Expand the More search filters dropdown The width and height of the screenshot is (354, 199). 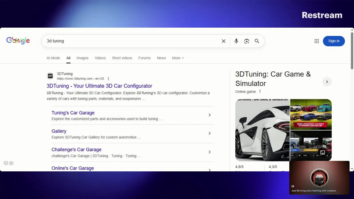point(178,58)
